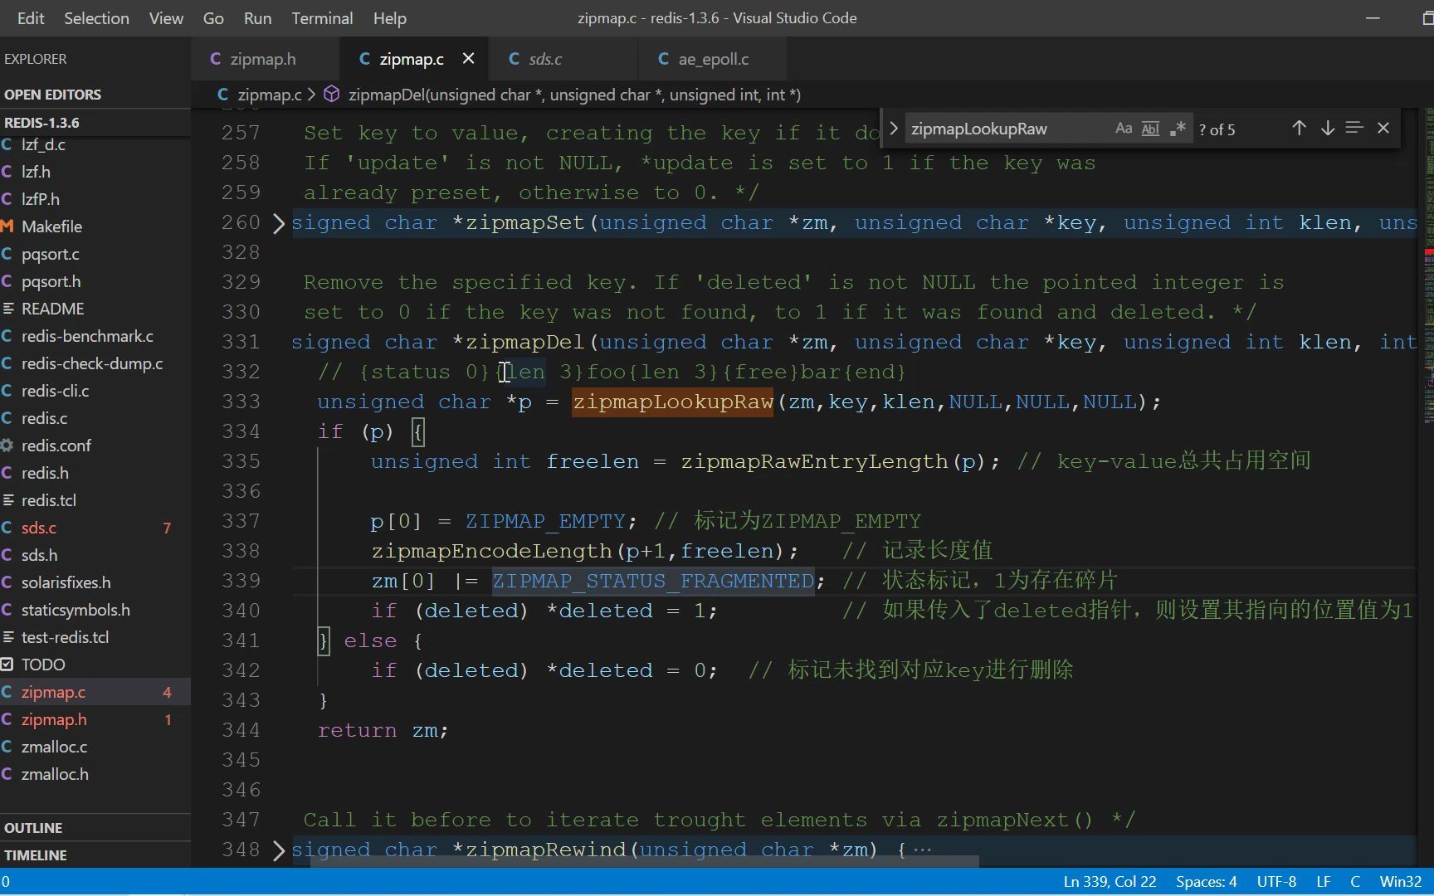Collapse the OPEN EDITORS section

pos(52,94)
